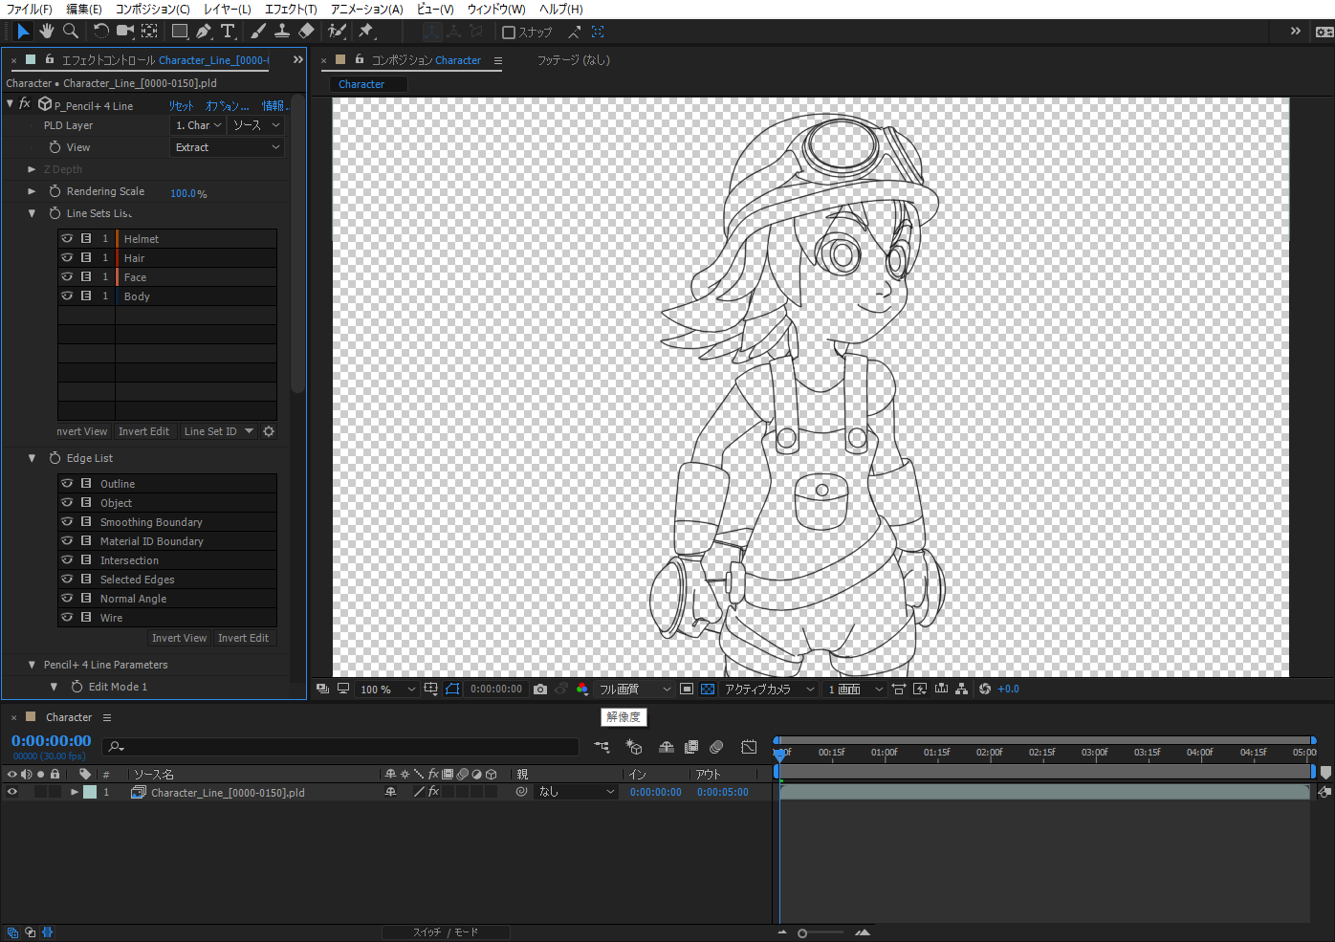Screen dimensions: 1335x942
Task: Click the region of interest icon
Action: (687, 689)
